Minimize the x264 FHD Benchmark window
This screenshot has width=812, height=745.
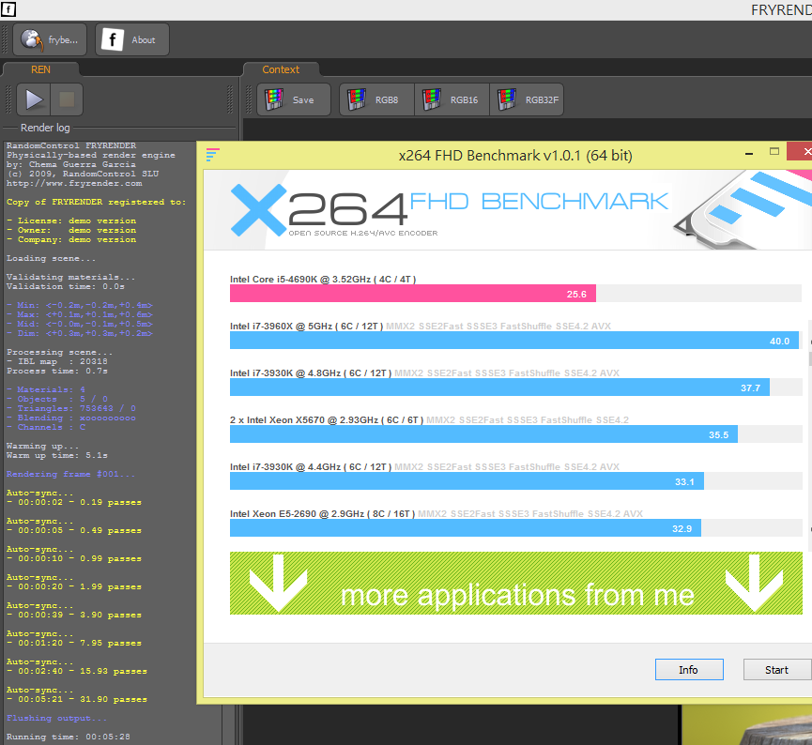point(749,154)
